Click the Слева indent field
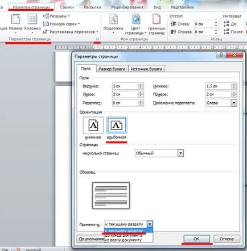Screen dimensions: 247x251 [204, 24]
